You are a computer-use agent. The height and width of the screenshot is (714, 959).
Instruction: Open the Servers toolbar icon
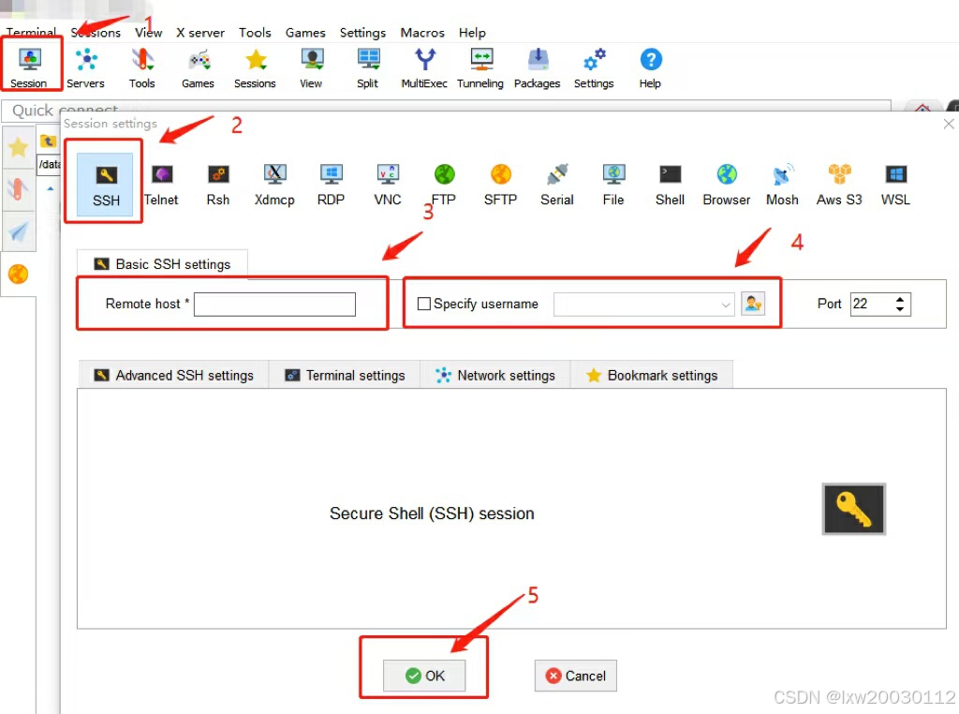tap(85, 67)
